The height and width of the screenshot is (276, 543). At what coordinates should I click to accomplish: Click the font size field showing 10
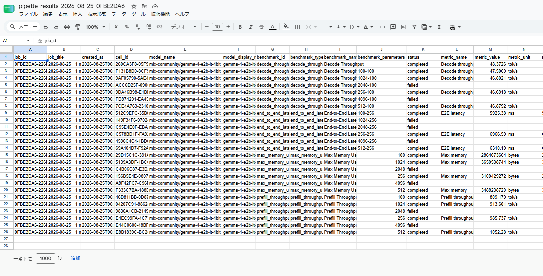[x=218, y=27]
